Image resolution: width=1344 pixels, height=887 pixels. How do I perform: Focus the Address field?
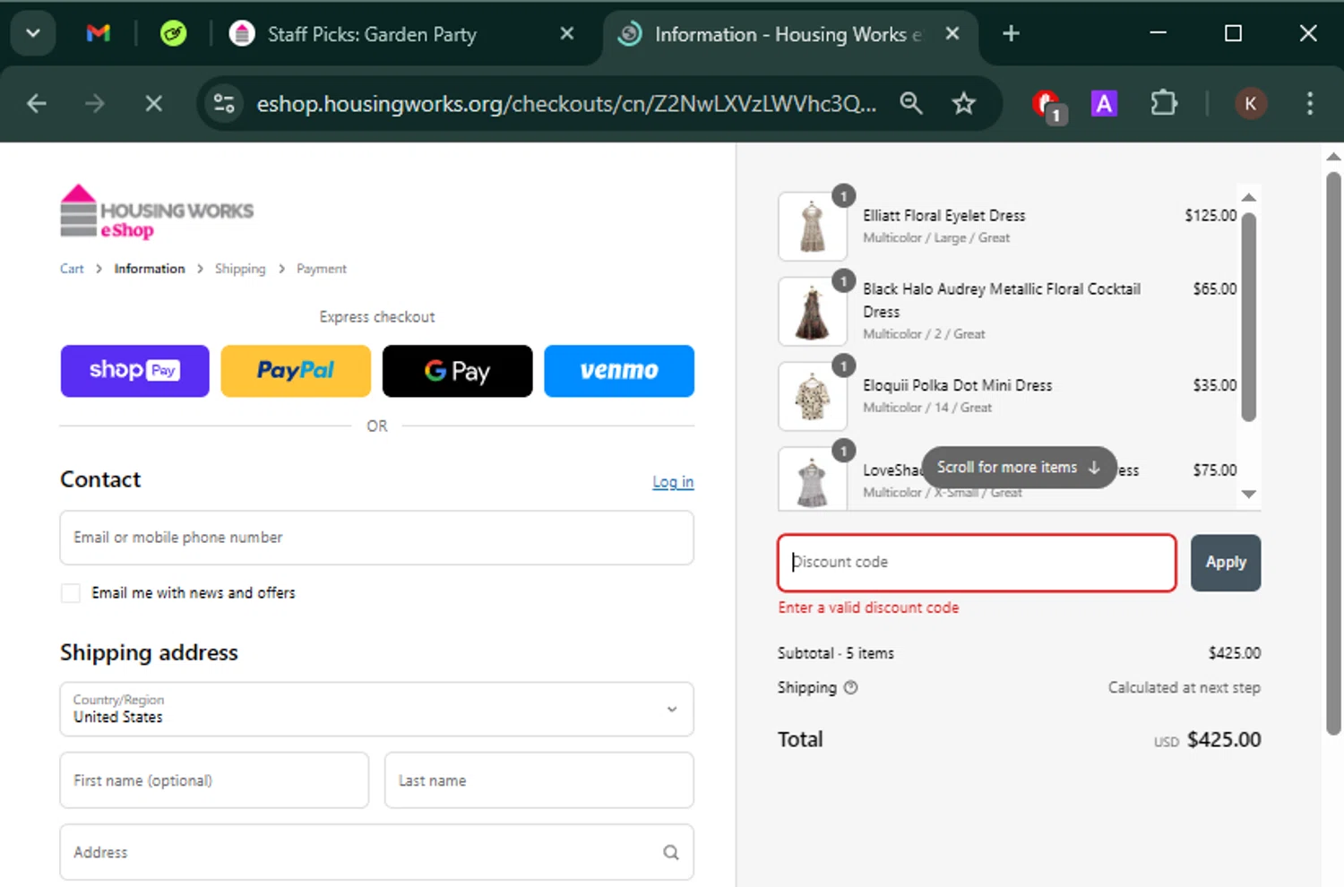[376, 852]
